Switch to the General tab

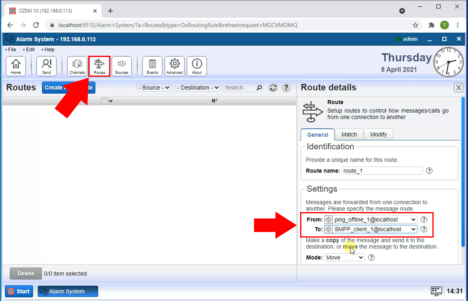(318, 135)
